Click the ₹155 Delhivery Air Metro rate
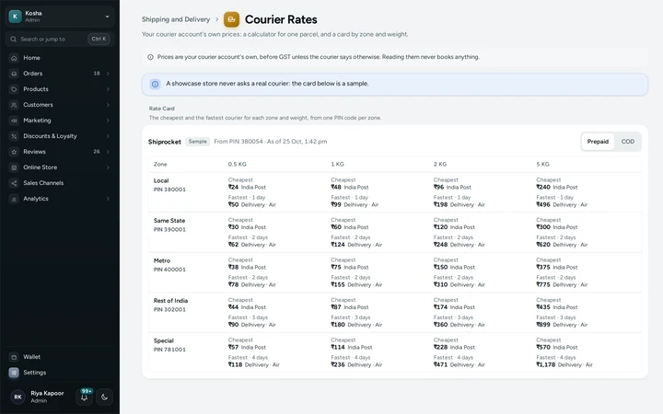 [356, 284]
